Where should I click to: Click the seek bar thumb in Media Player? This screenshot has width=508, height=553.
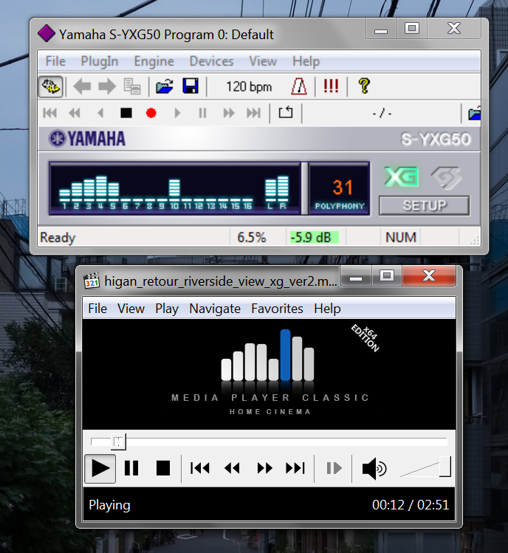(118, 442)
